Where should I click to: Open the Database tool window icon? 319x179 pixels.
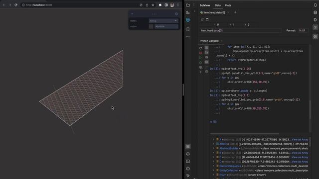pos(315,12)
